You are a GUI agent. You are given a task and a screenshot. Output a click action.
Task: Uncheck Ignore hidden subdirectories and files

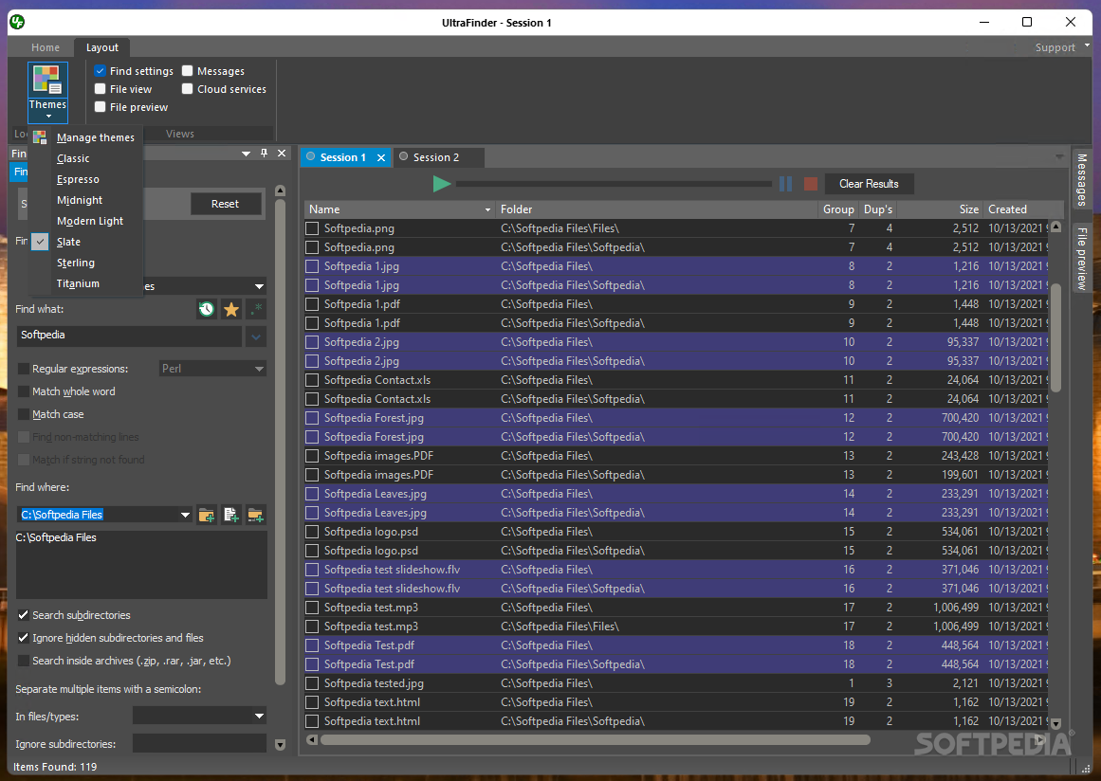(24, 638)
